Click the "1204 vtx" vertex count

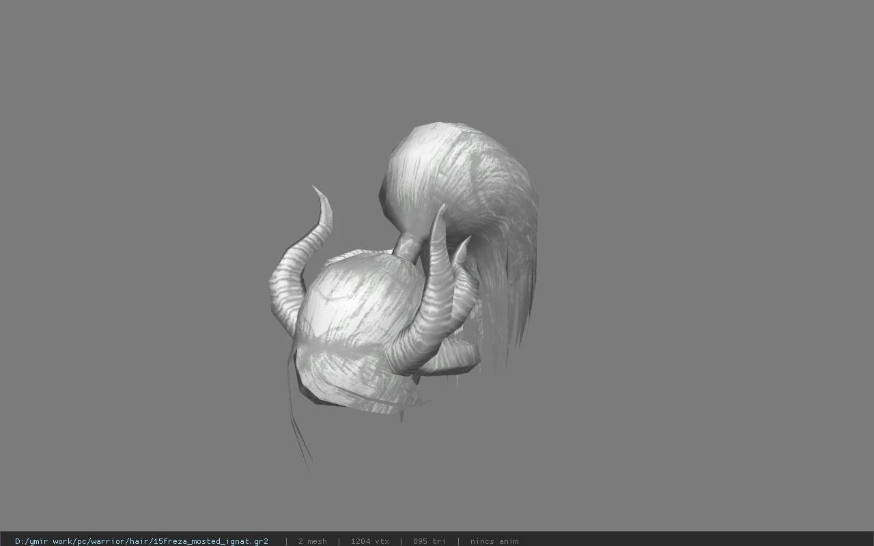click(370, 541)
